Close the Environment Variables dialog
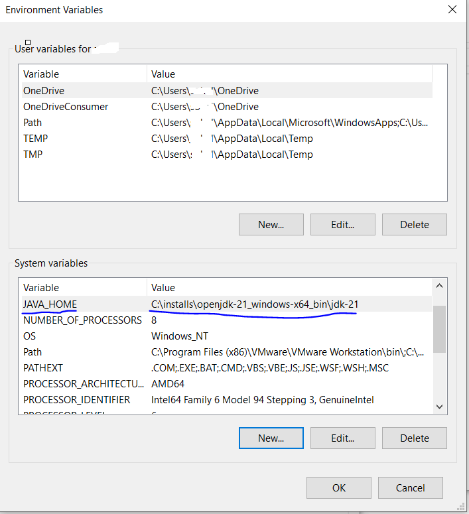The height and width of the screenshot is (514, 469). point(452,10)
